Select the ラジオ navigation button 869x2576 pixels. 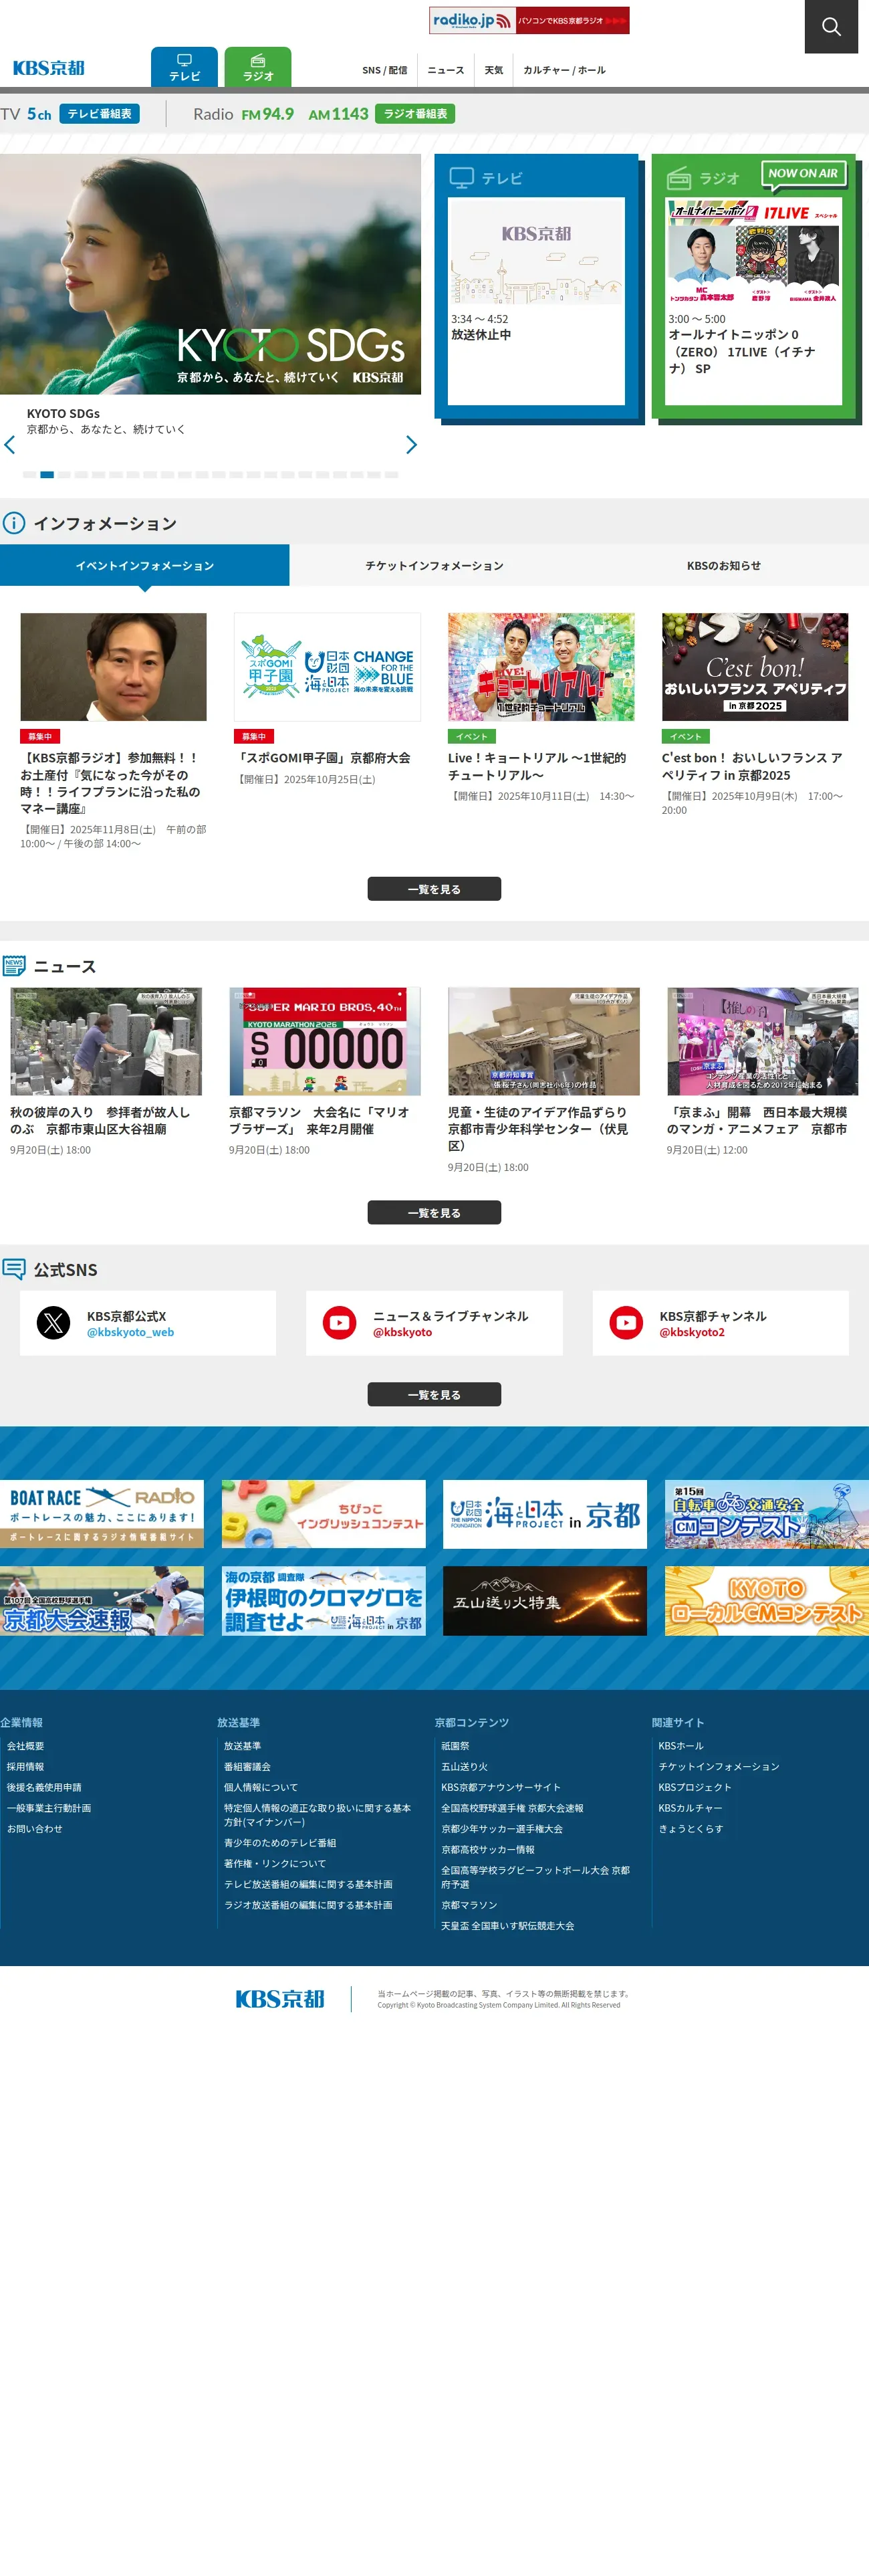258,67
